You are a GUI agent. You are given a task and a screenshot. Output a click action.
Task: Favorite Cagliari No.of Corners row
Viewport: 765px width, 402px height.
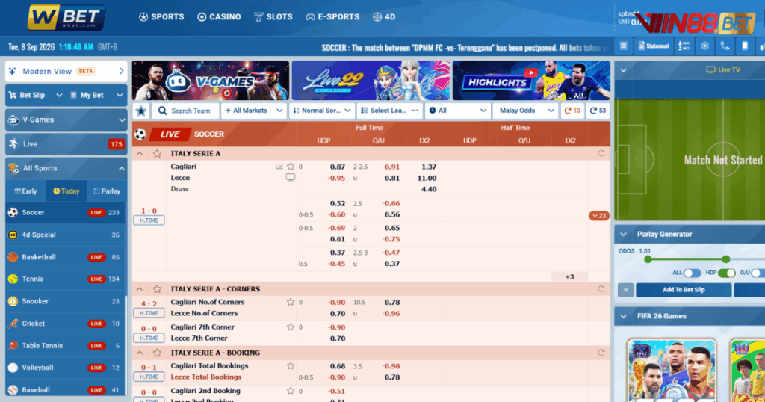(291, 303)
